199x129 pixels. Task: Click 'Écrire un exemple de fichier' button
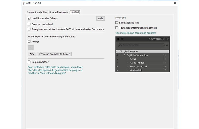coord(55,54)
